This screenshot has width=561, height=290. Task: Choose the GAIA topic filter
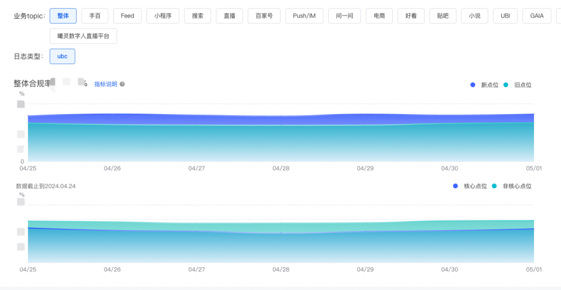click(537, 16)
